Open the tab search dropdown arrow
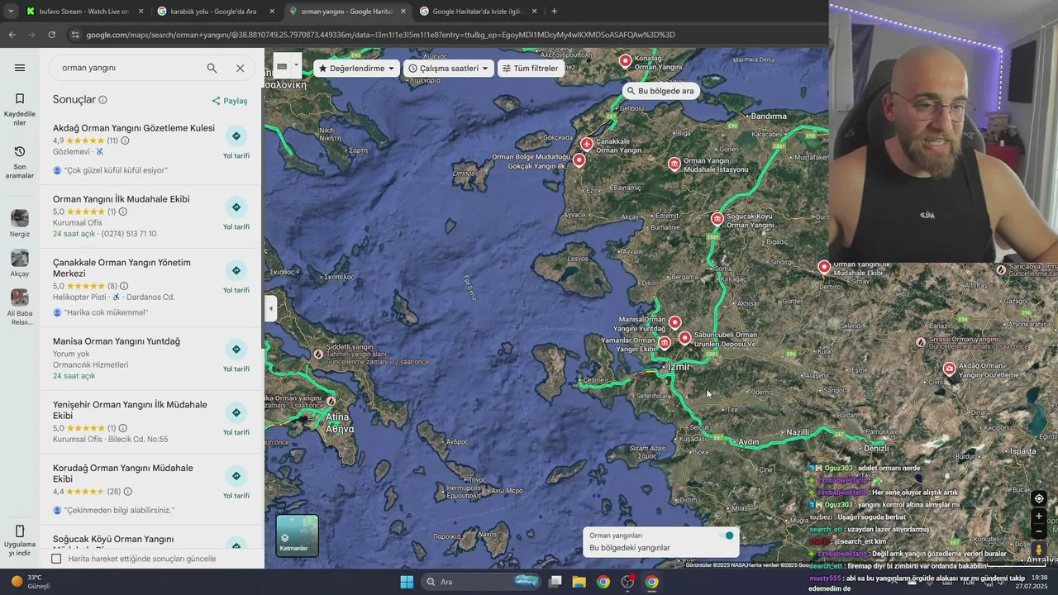 coord(10,12)
